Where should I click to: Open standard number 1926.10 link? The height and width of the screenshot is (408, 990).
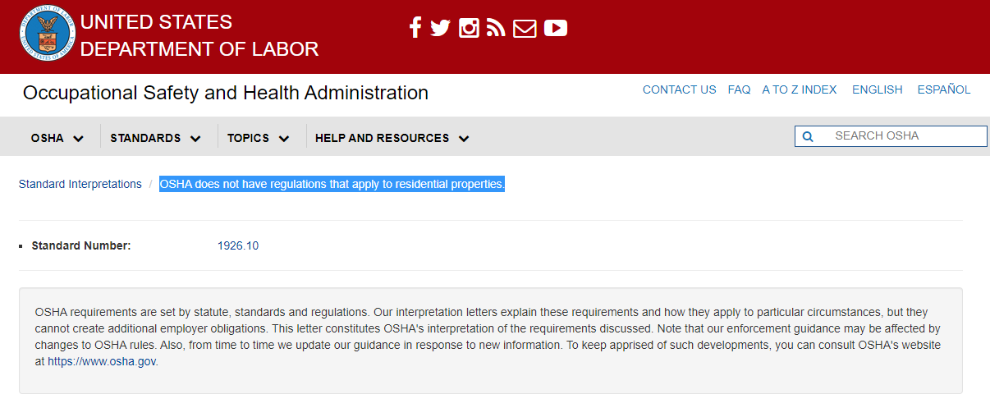pyautogui.click(x=238, y=245)
